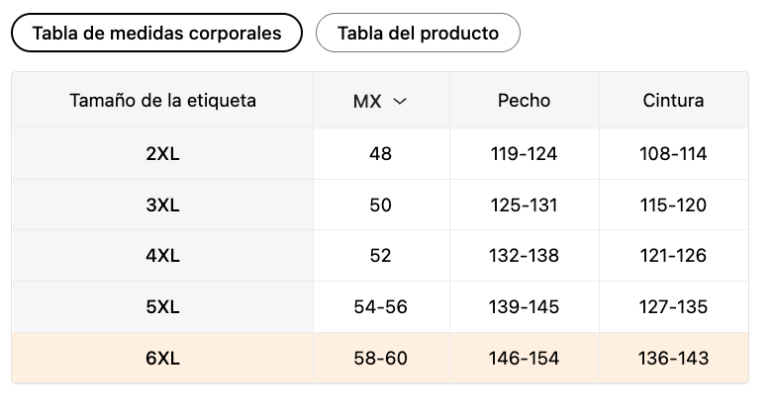Viewport: 772px width, 409px height.
Task: Select the 3XL size row
Action: click(162, 205)
